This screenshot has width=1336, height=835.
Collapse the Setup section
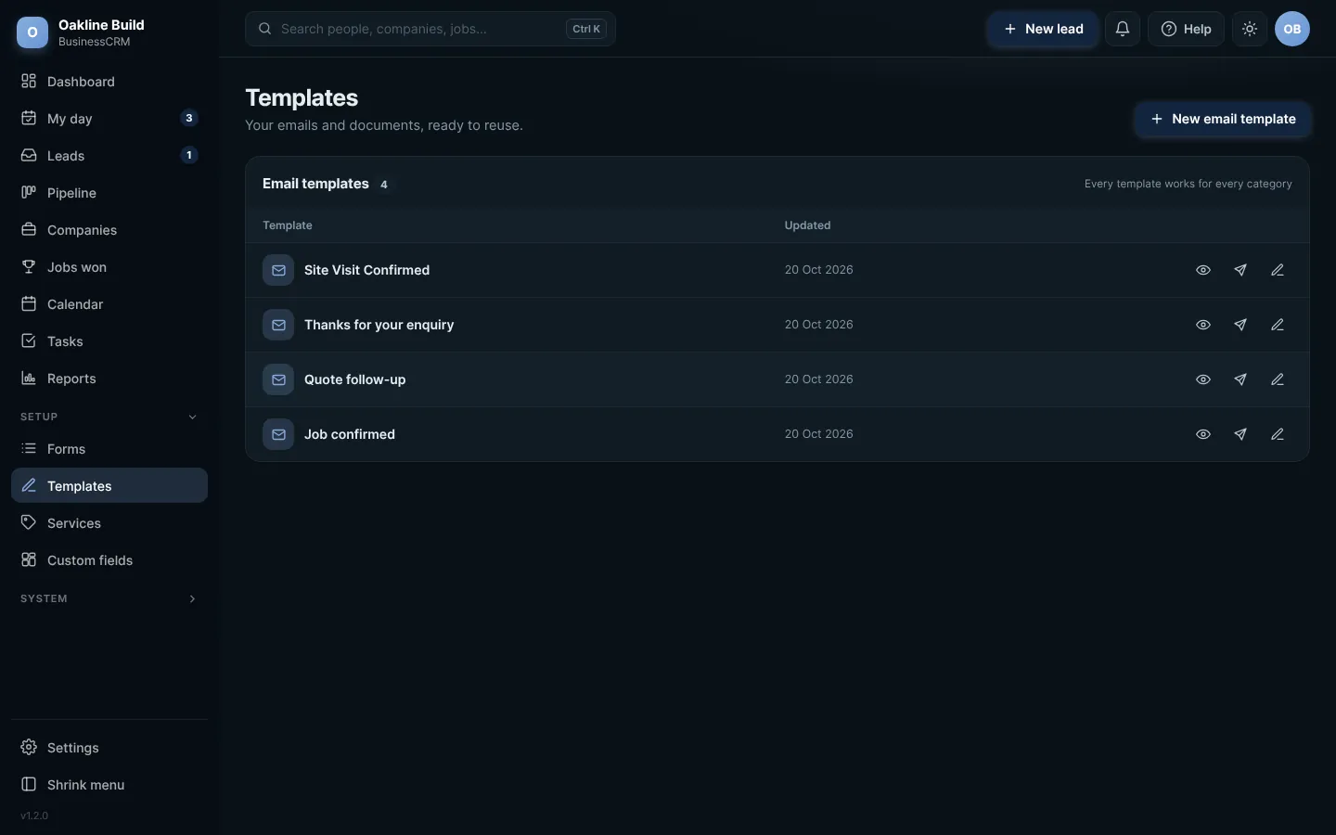point(109,417)
